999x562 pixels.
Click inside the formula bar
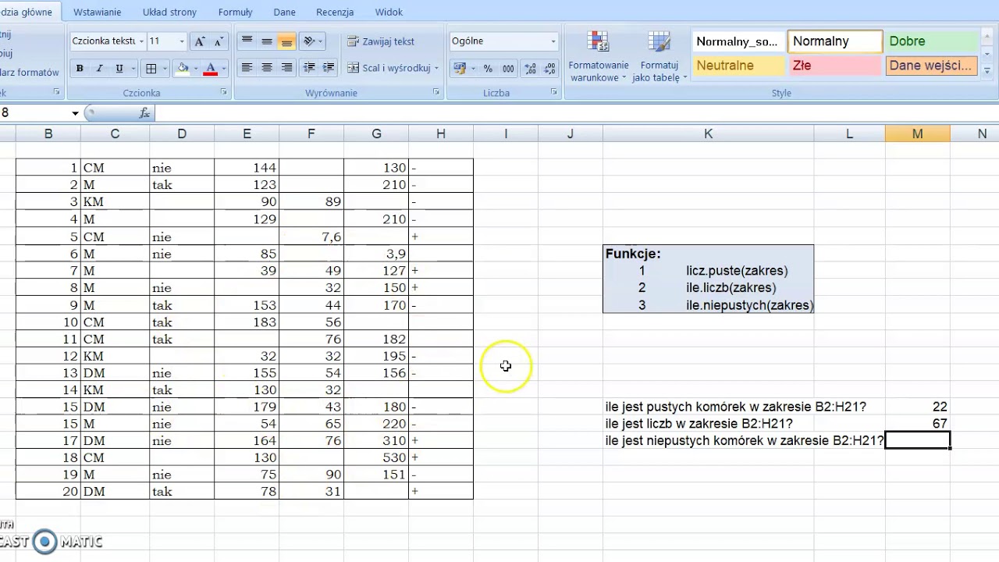point(576,113)
